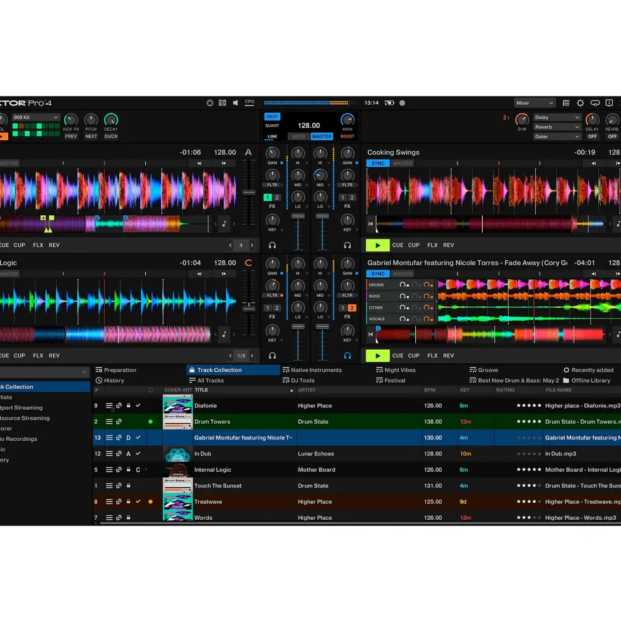
Task: Click REV on deck C
Action: 54,356
